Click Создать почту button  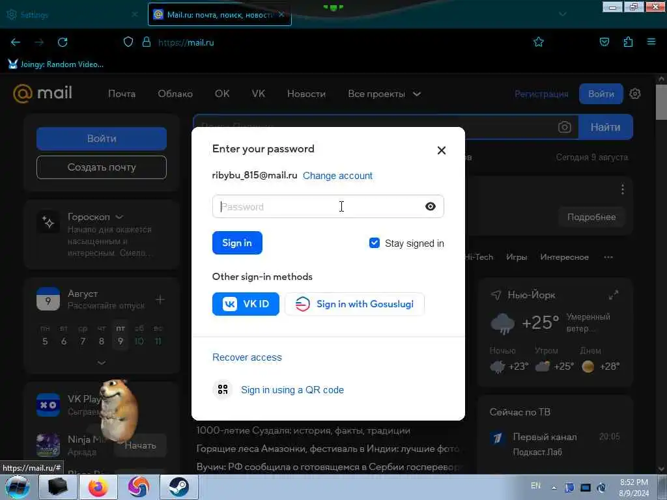(x=101, y=167)
